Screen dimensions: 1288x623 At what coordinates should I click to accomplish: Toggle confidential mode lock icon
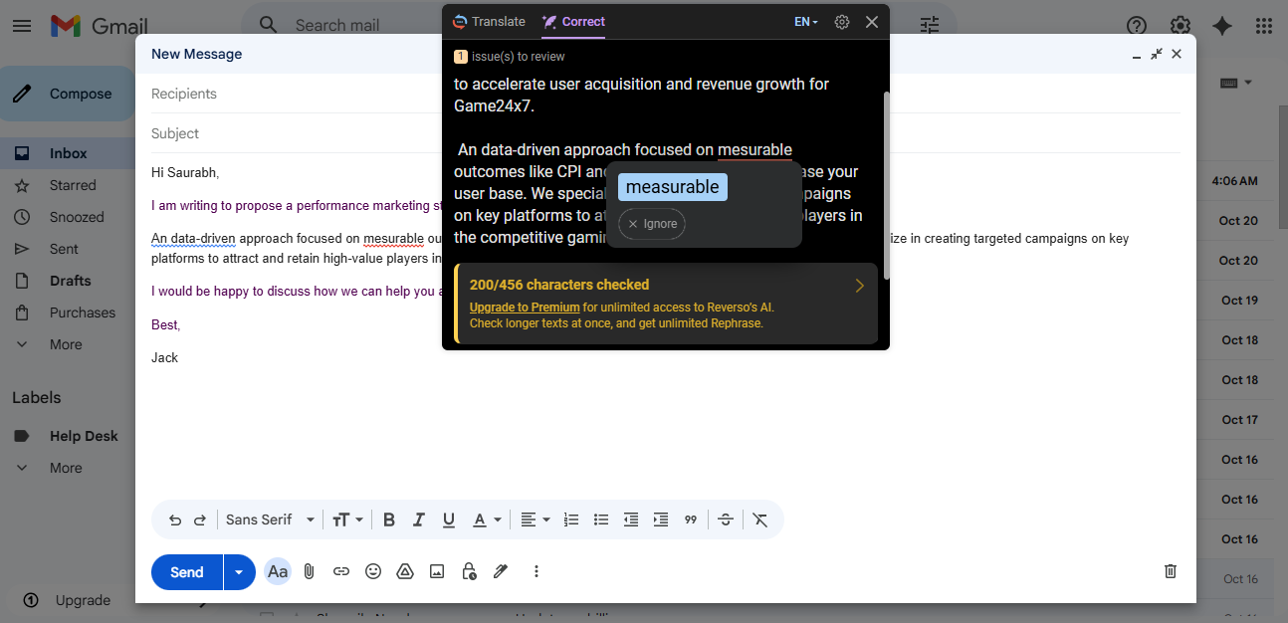click(469, 571)
